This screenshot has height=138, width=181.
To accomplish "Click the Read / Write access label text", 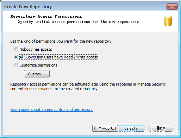I will [x=81, y=57].
